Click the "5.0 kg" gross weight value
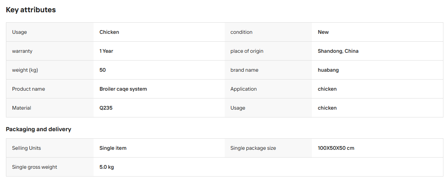The image size is (446, 181). click(x=107, y=167)
